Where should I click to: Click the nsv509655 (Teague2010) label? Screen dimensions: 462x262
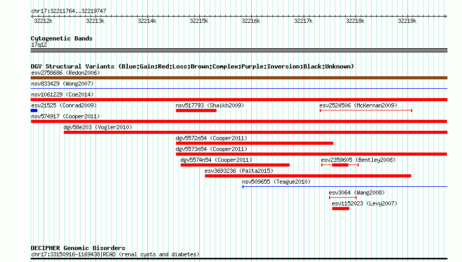[276, 182]
